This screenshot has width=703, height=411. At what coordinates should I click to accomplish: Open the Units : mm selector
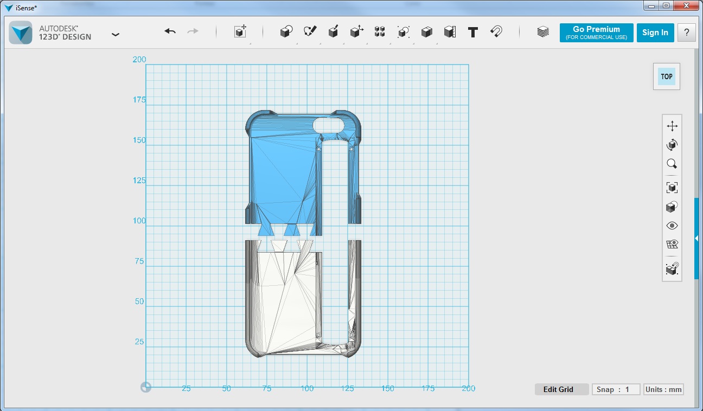[663, 389]
